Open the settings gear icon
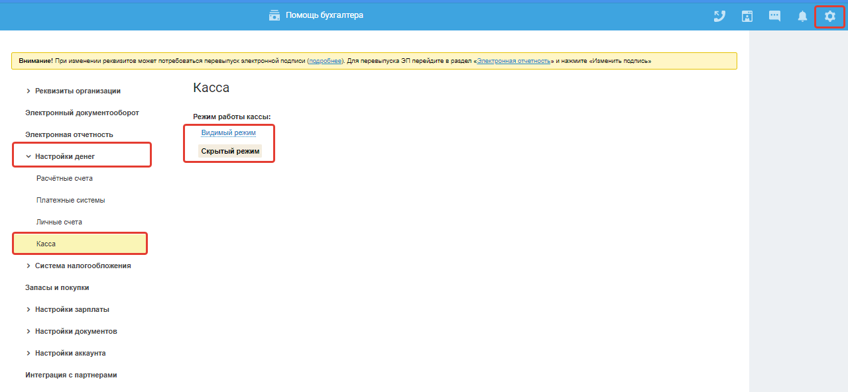The height and width of the screenshot is (392, 848). point(829,16)
